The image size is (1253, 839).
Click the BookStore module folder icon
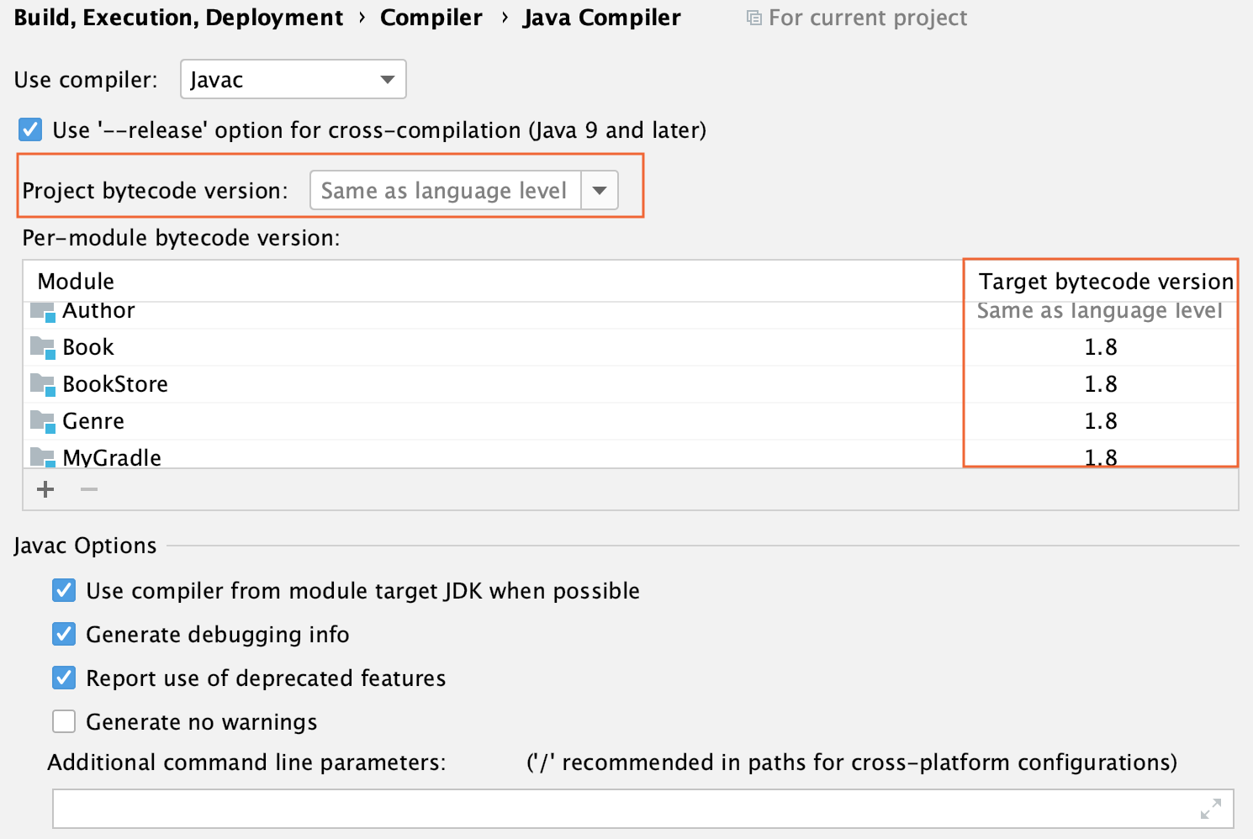click(x=41, y=384)
